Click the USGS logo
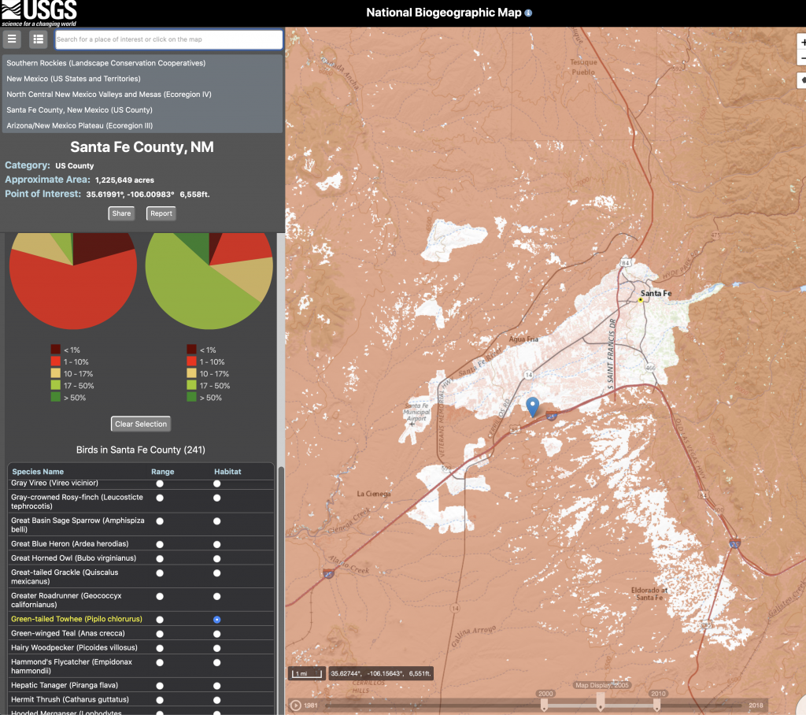This screenshot has height=715, width=806. [39, 13]
